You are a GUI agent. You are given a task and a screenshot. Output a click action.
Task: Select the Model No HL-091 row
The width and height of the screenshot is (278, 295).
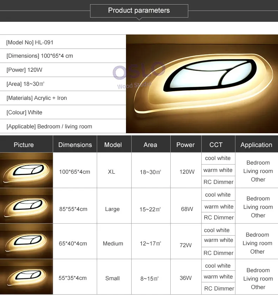point(63,42)
